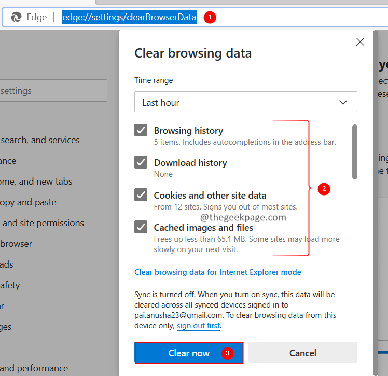Open 'browser' settings section in sidebar
388x376 pixels.
tap(16, 244)
